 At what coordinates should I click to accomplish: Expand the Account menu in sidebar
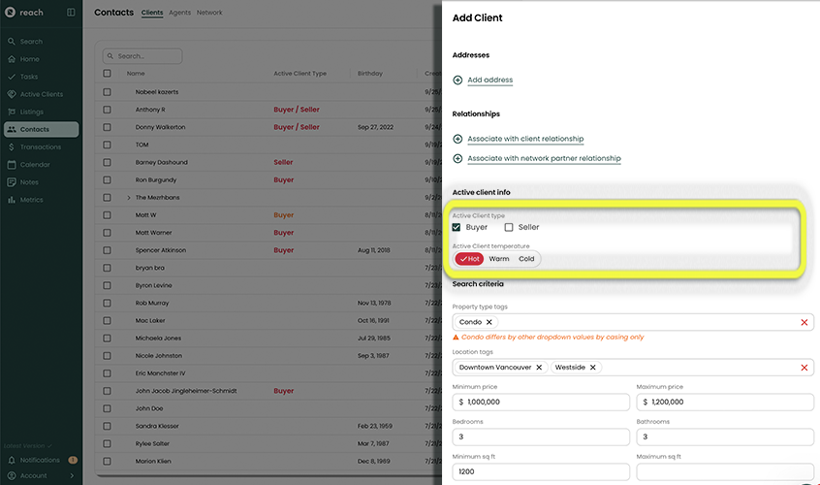(72, 475)
